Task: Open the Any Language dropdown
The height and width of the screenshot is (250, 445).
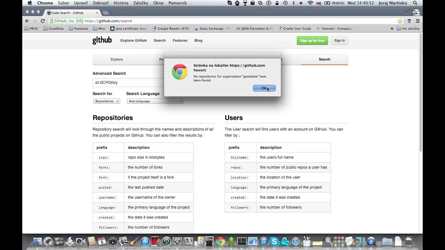Action: [x=155, y=101]
